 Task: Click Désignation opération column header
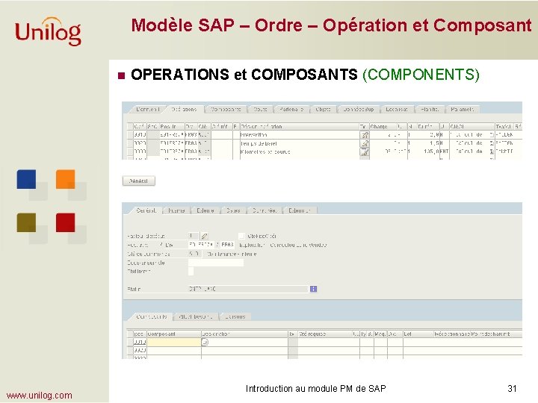pyautogui.click(x=299, y=126)
